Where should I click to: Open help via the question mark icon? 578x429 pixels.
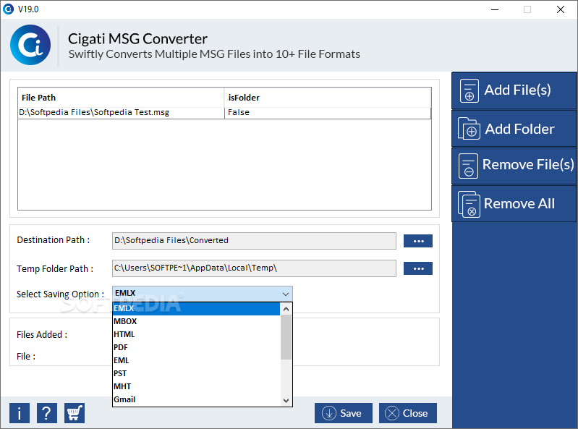pos(47,413)
